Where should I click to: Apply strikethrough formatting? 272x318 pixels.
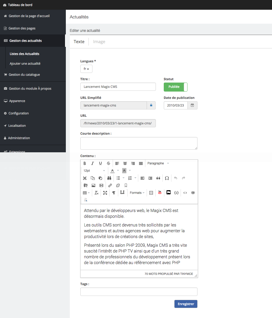[108, 163]
